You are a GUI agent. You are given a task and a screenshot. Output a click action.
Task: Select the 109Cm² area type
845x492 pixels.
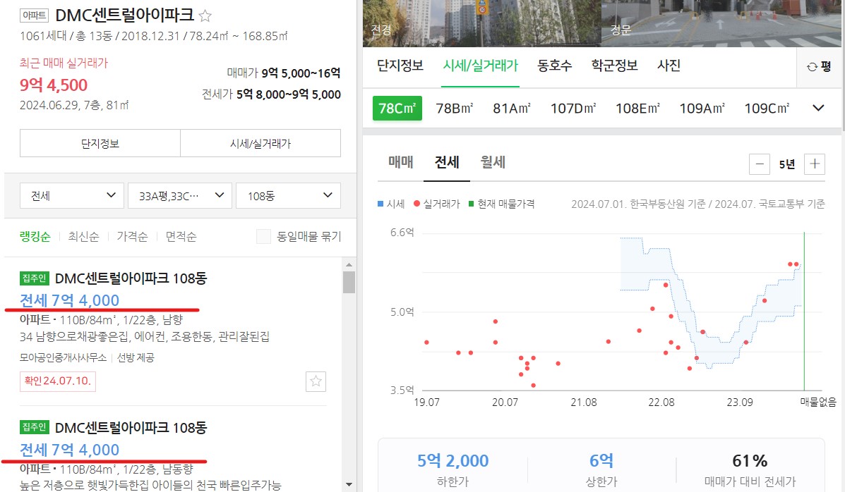[767, 108]
